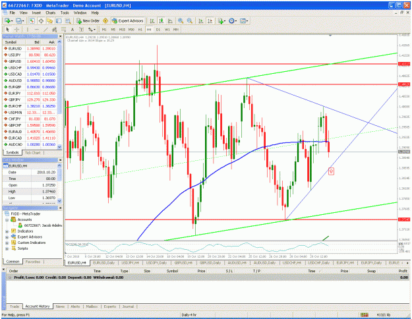The height and width of the screenshot is (319, 412).
Task: Click the New Order button
Action: tap(88, 20)
